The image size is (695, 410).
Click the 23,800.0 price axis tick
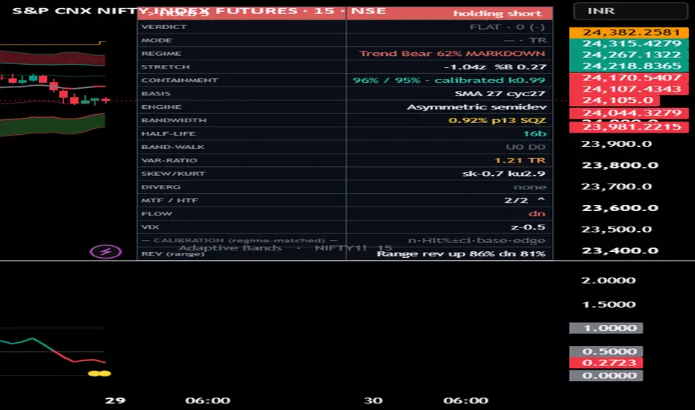(x=620, y=165)
